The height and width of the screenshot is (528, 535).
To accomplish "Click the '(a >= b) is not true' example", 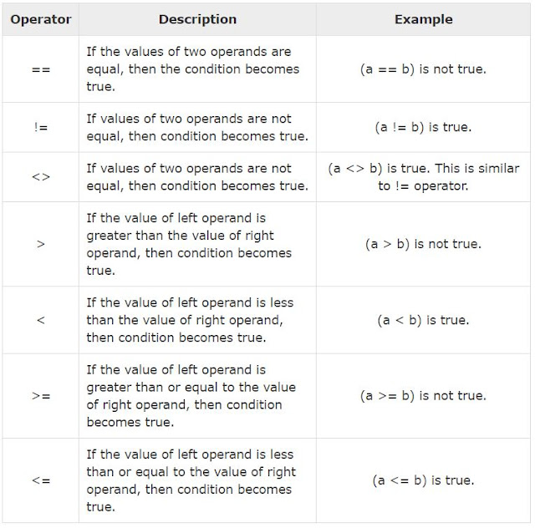I will [423, 396].
